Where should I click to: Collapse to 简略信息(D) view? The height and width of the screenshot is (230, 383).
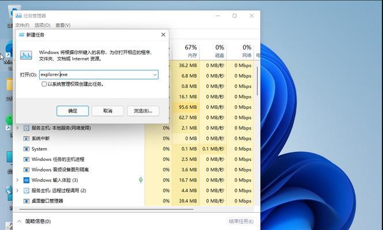(34, 221)
